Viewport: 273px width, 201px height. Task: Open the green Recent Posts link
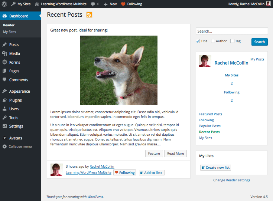click(209, 132)
